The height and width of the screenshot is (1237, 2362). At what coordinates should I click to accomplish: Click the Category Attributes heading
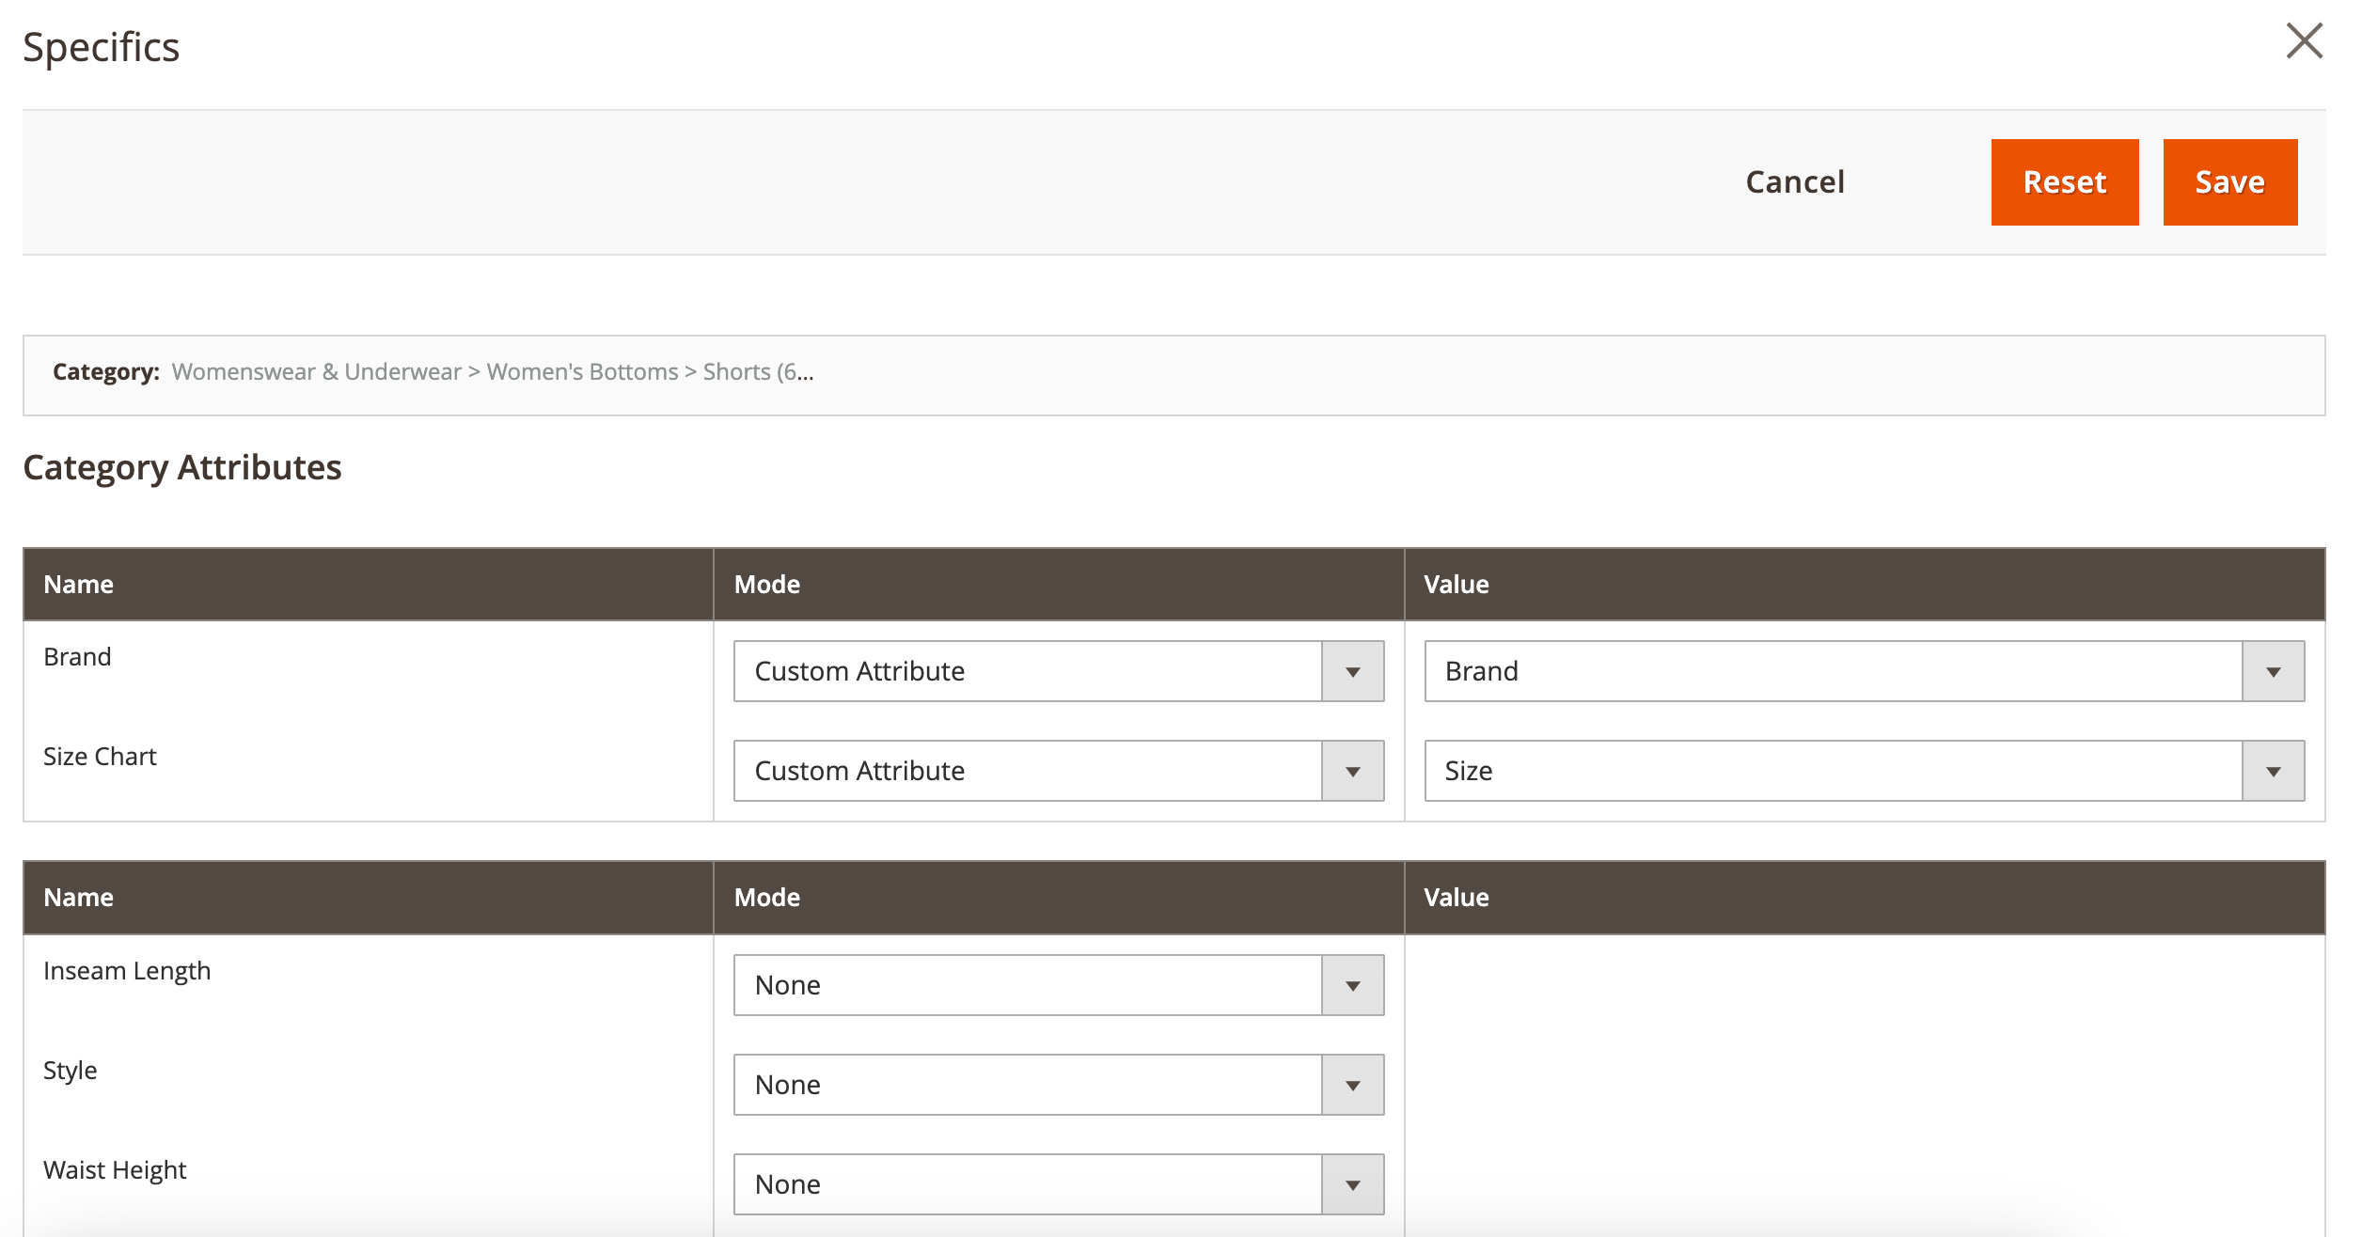(x=182, y=467)
